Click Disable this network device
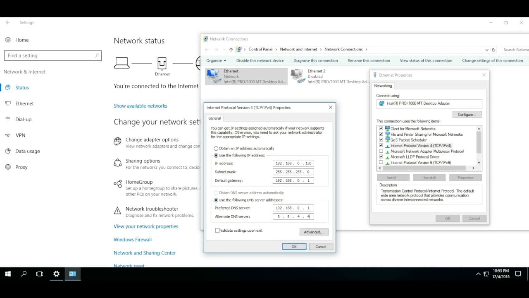529x298 pixels. (260, 60)
